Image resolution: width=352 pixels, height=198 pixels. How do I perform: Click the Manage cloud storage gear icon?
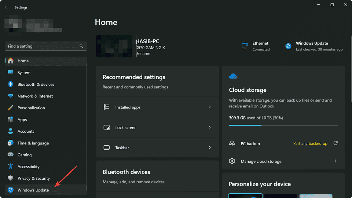(232, 161)
